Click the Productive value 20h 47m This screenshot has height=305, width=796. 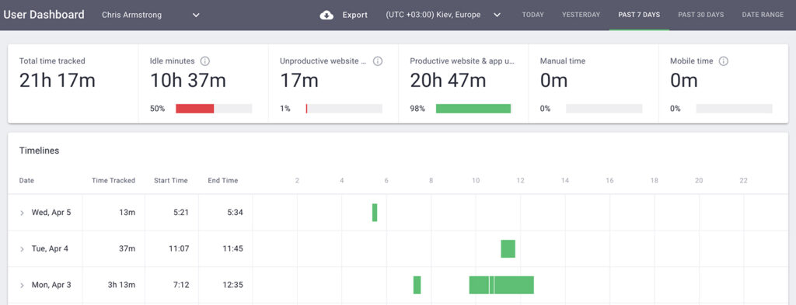[x=449, y=81]
